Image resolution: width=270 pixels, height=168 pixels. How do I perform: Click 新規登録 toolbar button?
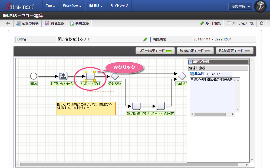pos(80,23)
